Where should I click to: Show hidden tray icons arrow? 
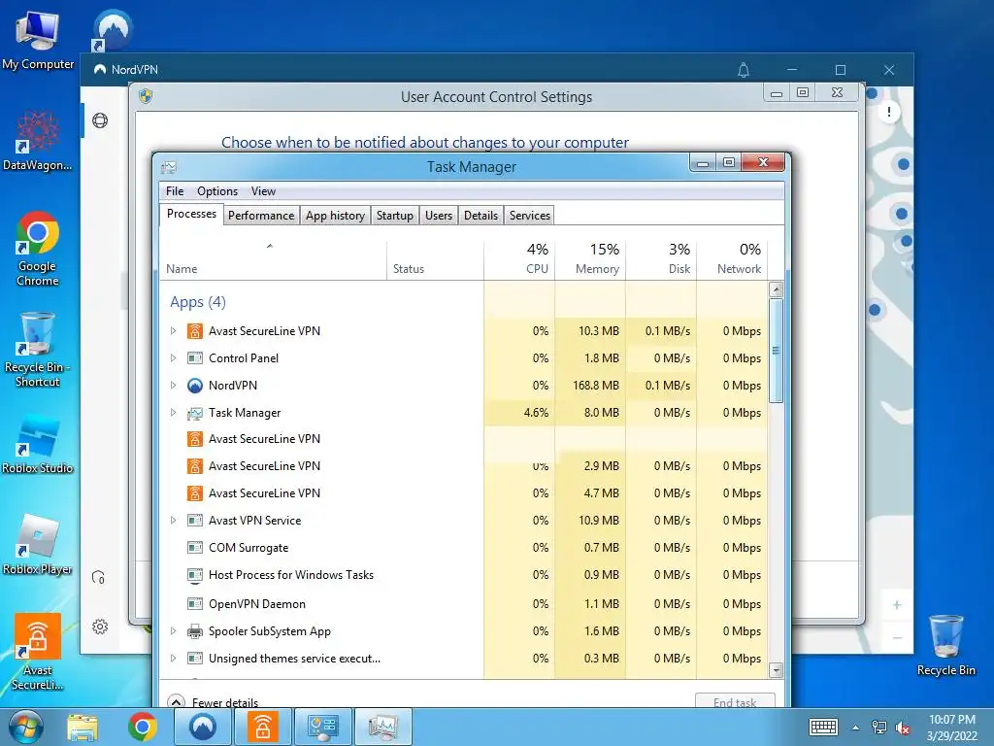pyautogui.click(x=856, y=728)
